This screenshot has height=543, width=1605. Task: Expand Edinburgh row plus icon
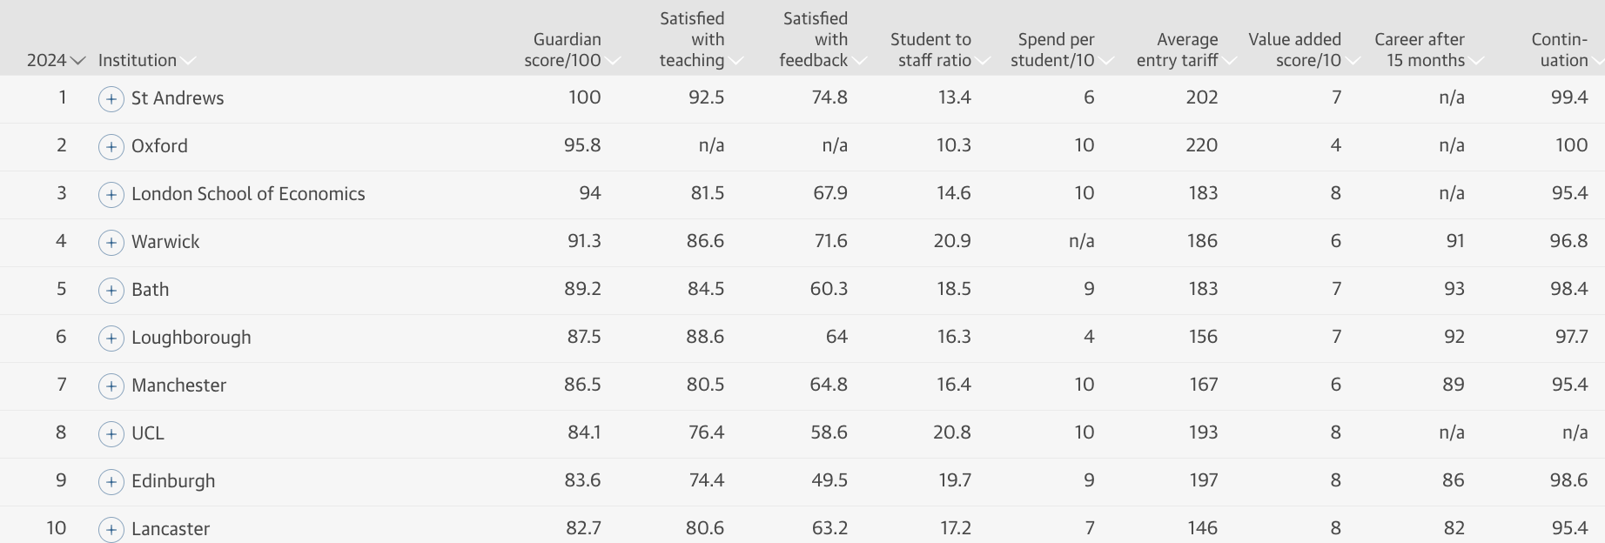coord(111,482)
